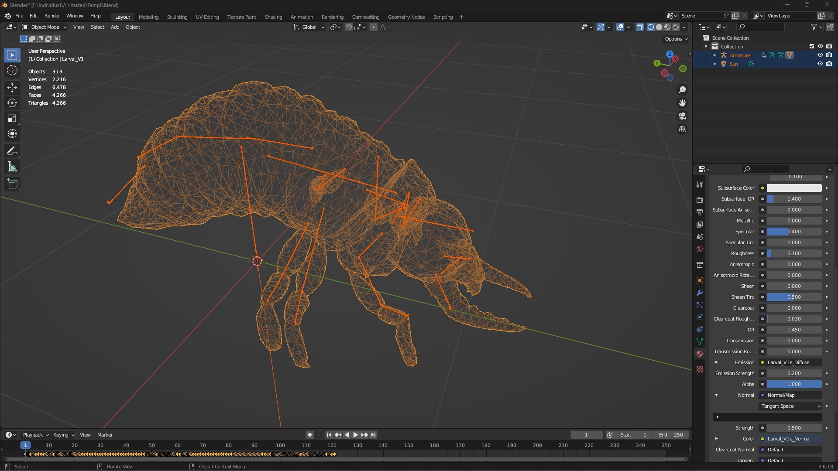Open the Modifiers wrench properties tab
This screenshot has width=838, height=471.
(x=700, y=293)
